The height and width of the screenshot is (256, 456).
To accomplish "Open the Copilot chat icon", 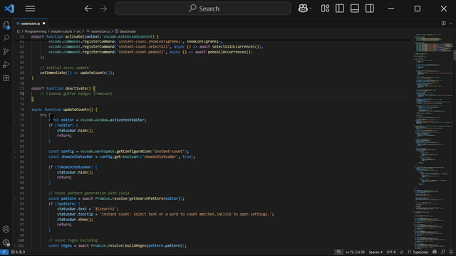I will point(303,9).
